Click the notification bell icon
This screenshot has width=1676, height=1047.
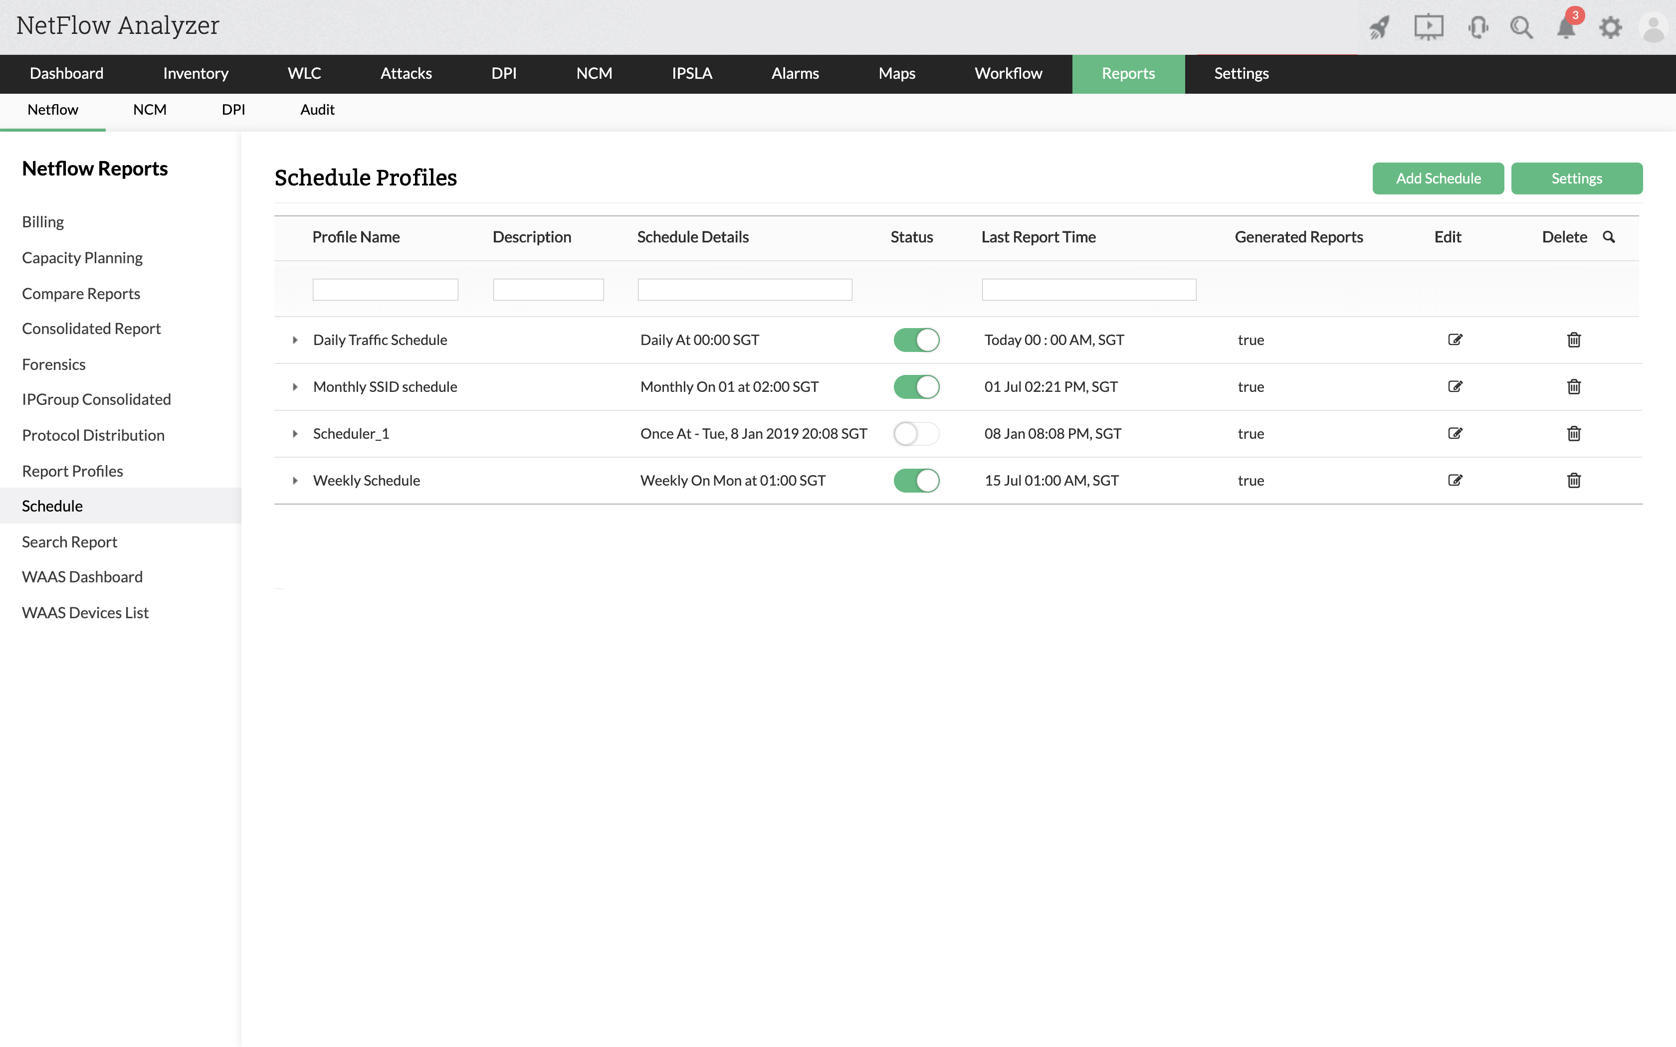coord(1565,28)
